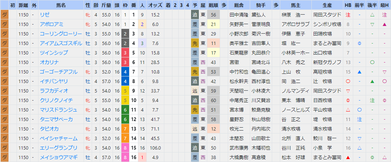Open horse link コーリングローリー

coord(61,34)
